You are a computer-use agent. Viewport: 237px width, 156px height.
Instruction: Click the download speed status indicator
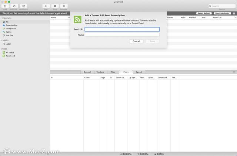(126, 154)
